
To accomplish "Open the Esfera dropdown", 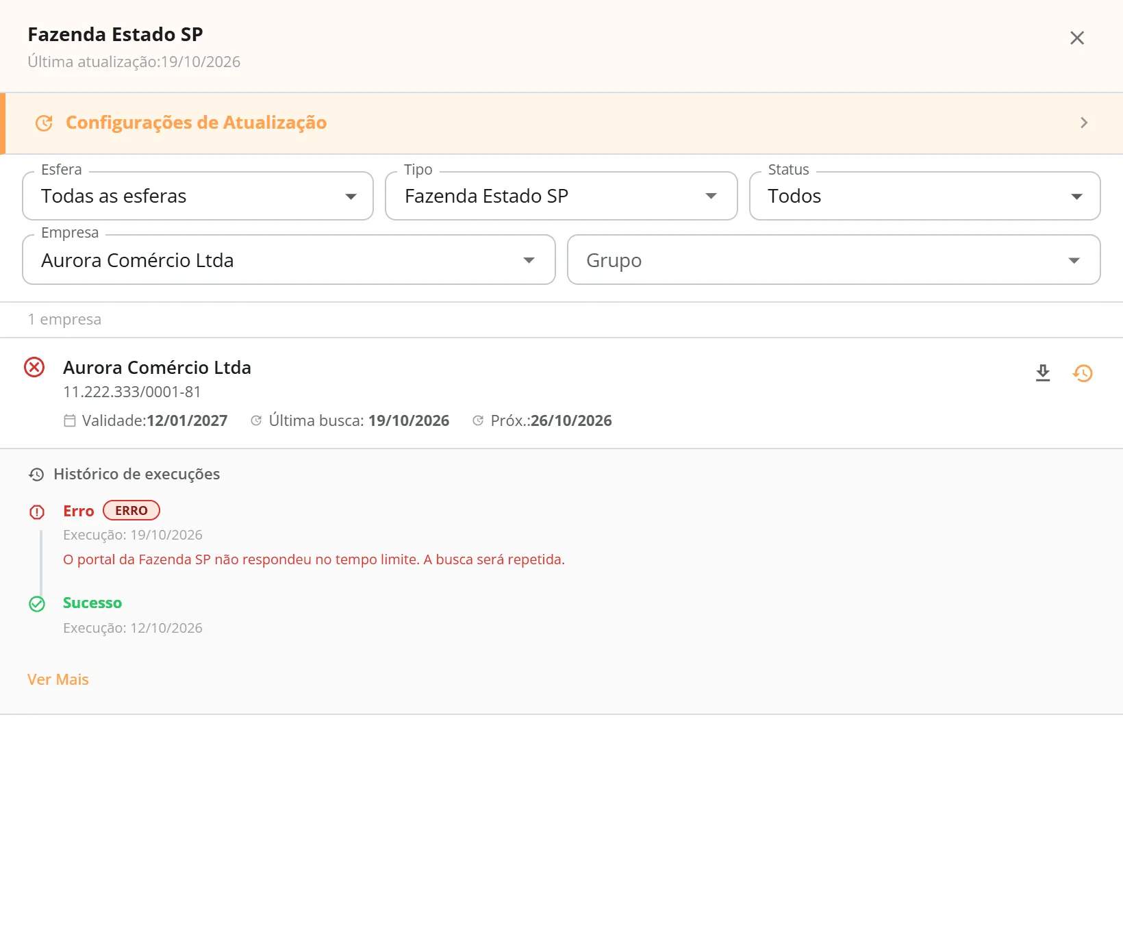I will coord(198,196).
